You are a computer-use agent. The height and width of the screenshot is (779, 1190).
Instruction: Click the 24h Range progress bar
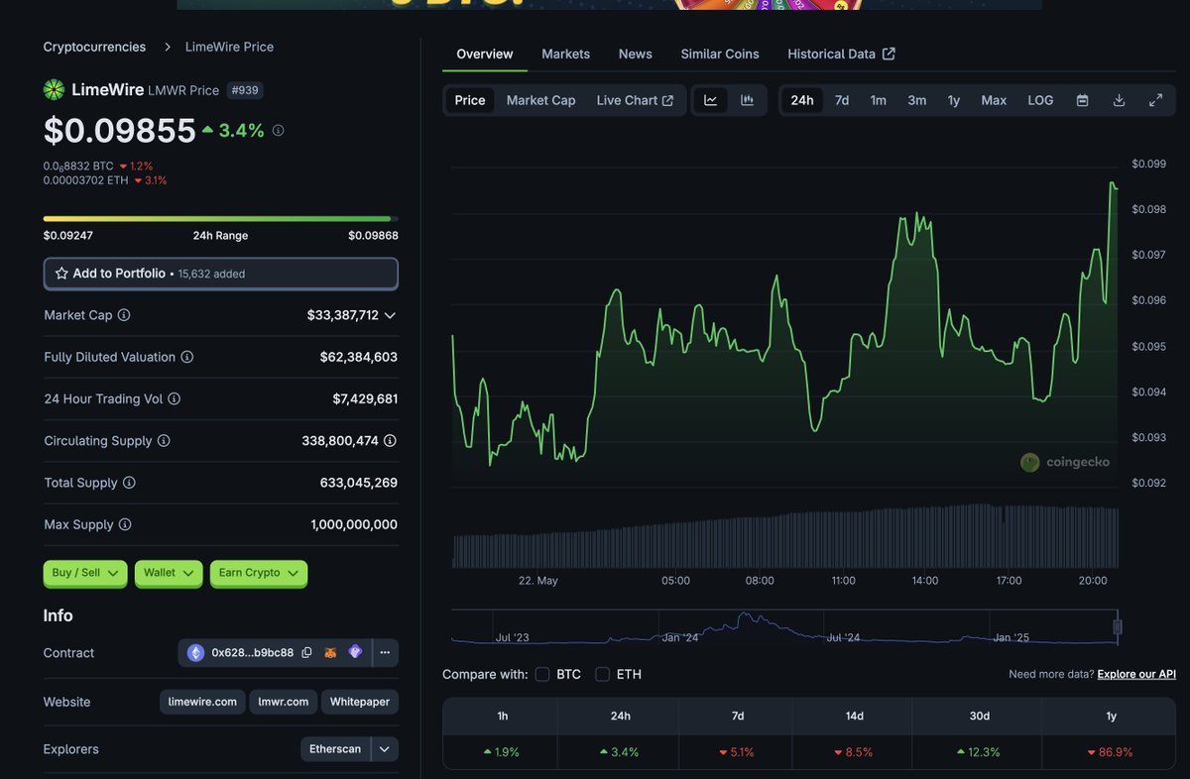click(x=221, y=218)
